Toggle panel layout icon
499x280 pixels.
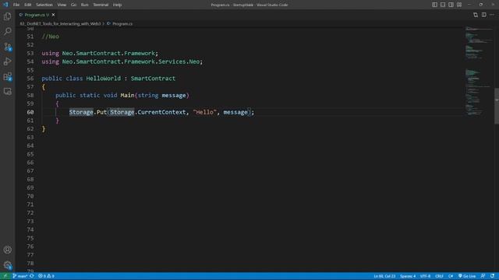click(x=443, y=5)
